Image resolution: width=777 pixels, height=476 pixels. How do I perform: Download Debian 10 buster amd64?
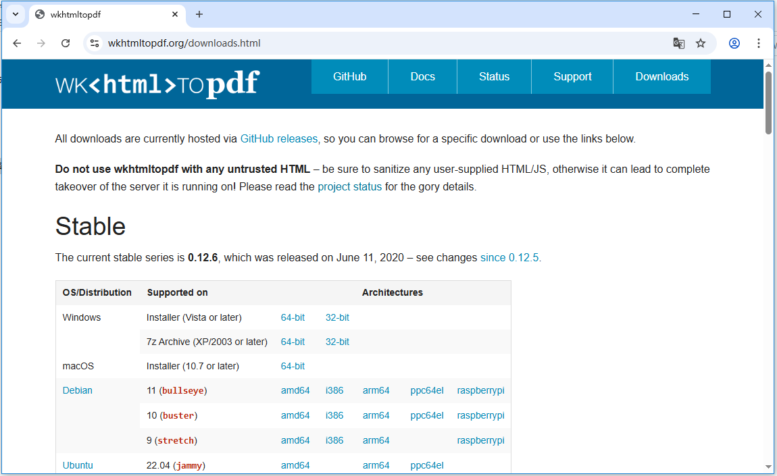295,415
